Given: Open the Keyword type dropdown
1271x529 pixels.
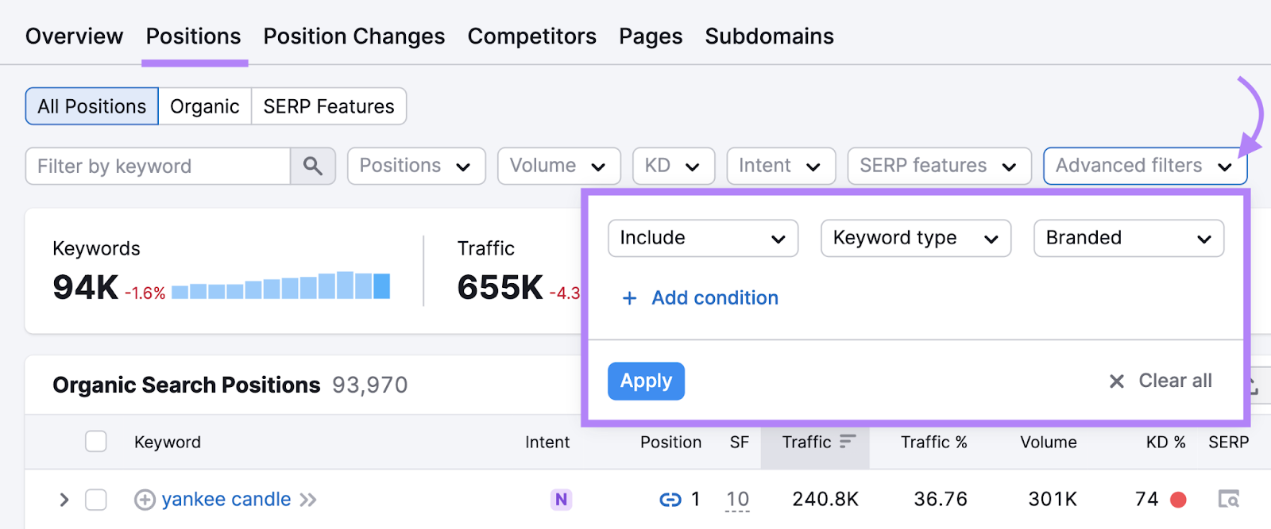Looking at the screenshot, I should click(915, 238).
